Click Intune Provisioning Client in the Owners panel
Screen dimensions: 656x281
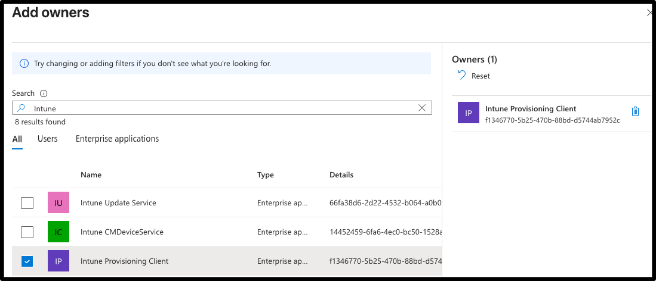click(x=531, y=108)
